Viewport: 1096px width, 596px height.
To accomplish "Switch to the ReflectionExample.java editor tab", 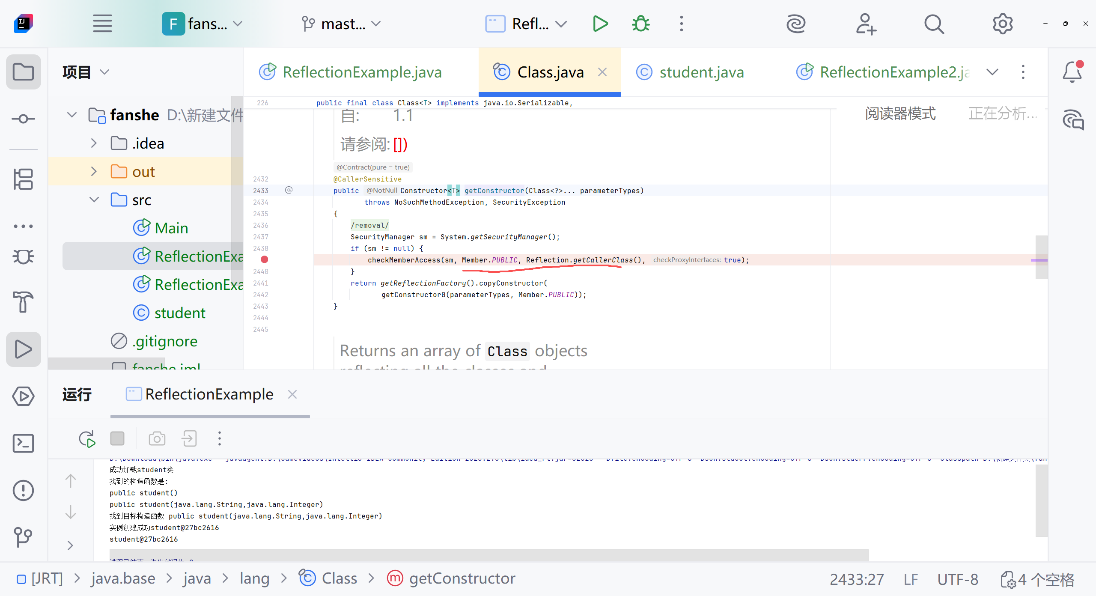I will [362, 72].
